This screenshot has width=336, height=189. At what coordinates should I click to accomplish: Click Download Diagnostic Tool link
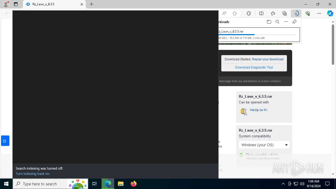(x=254, y=67)
